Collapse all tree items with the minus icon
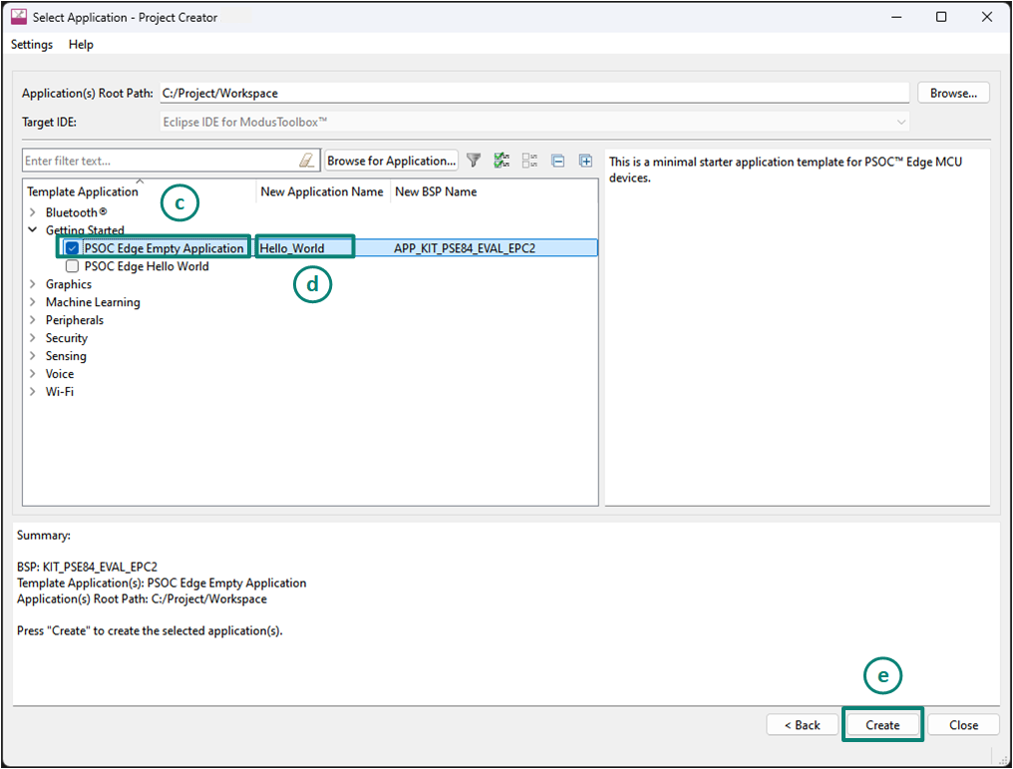 coord(557,161)
